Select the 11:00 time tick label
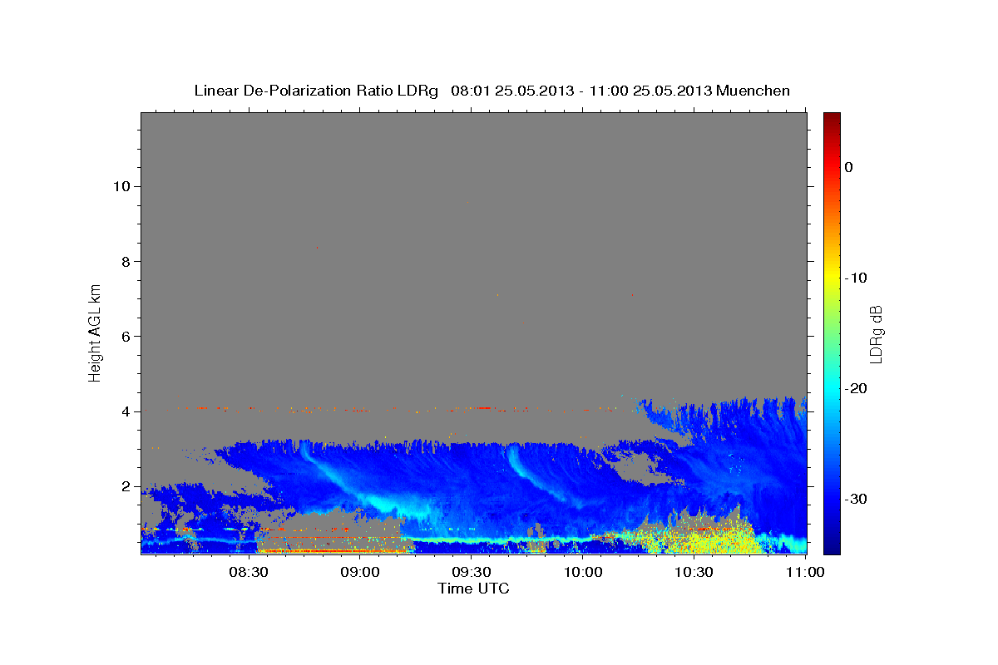This screenshot has height=665, width=998. tap(806, 573)
